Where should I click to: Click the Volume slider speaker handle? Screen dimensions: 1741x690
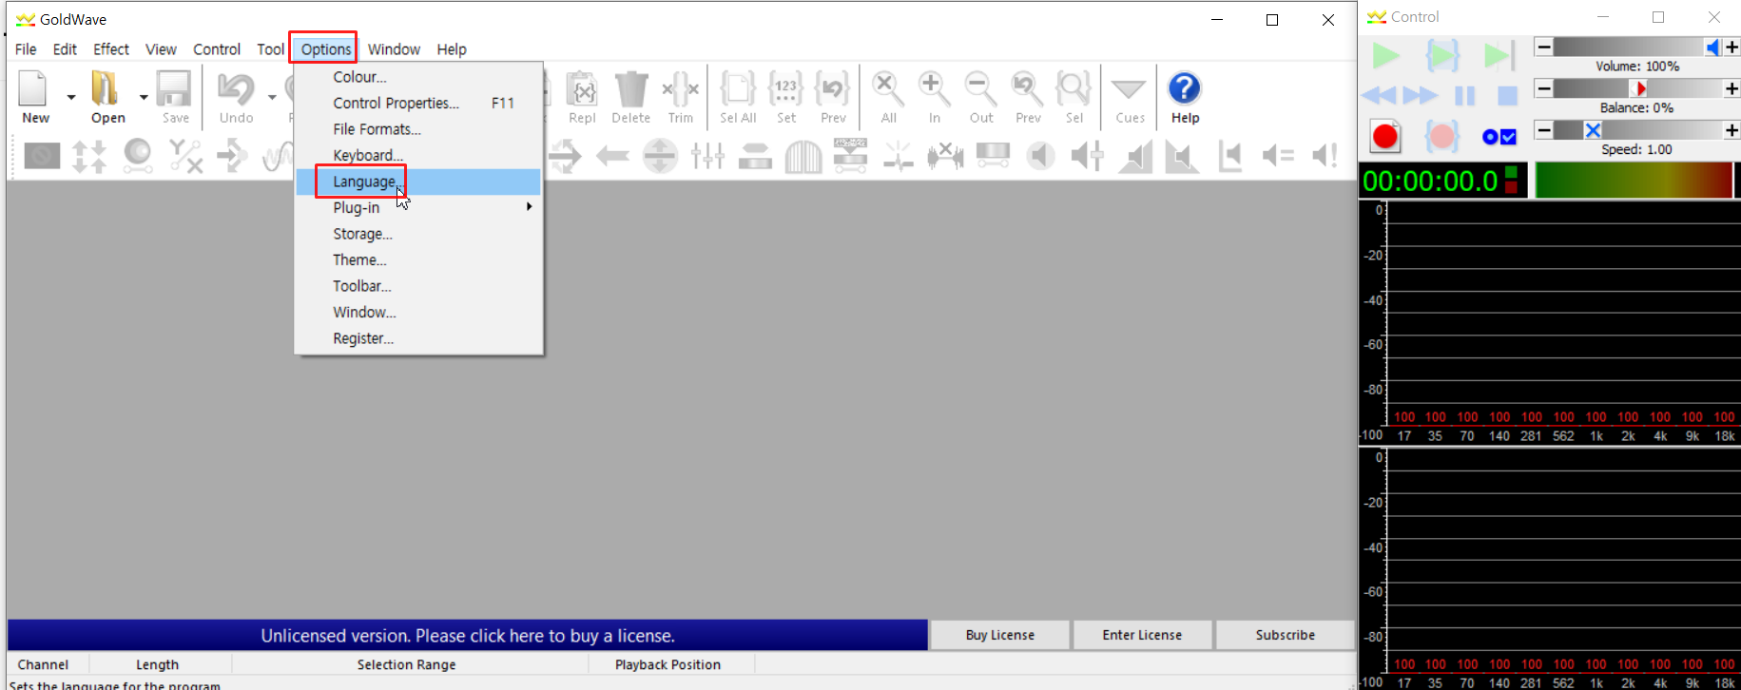tap(1713, 48)
